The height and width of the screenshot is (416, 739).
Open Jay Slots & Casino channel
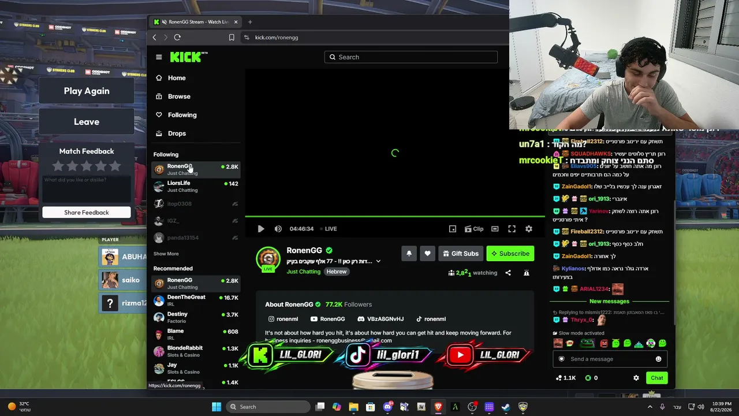196,368
